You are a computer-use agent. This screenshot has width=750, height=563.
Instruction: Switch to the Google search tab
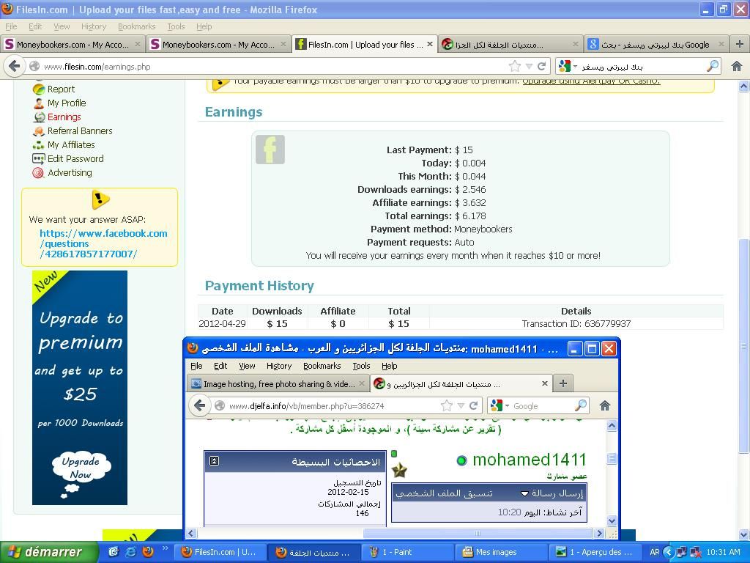[656, 45]
